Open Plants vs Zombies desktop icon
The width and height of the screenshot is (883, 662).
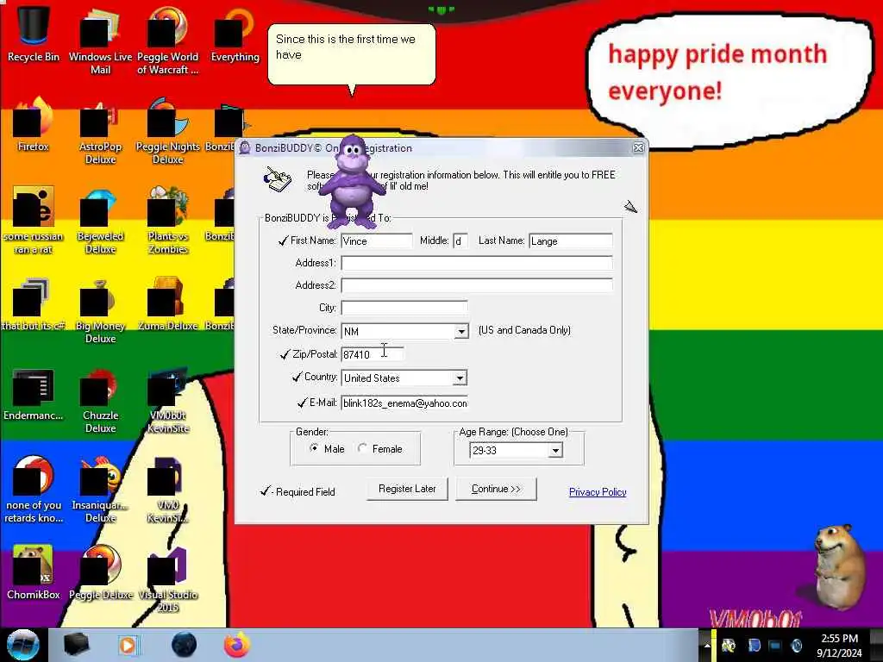(167, 221)
